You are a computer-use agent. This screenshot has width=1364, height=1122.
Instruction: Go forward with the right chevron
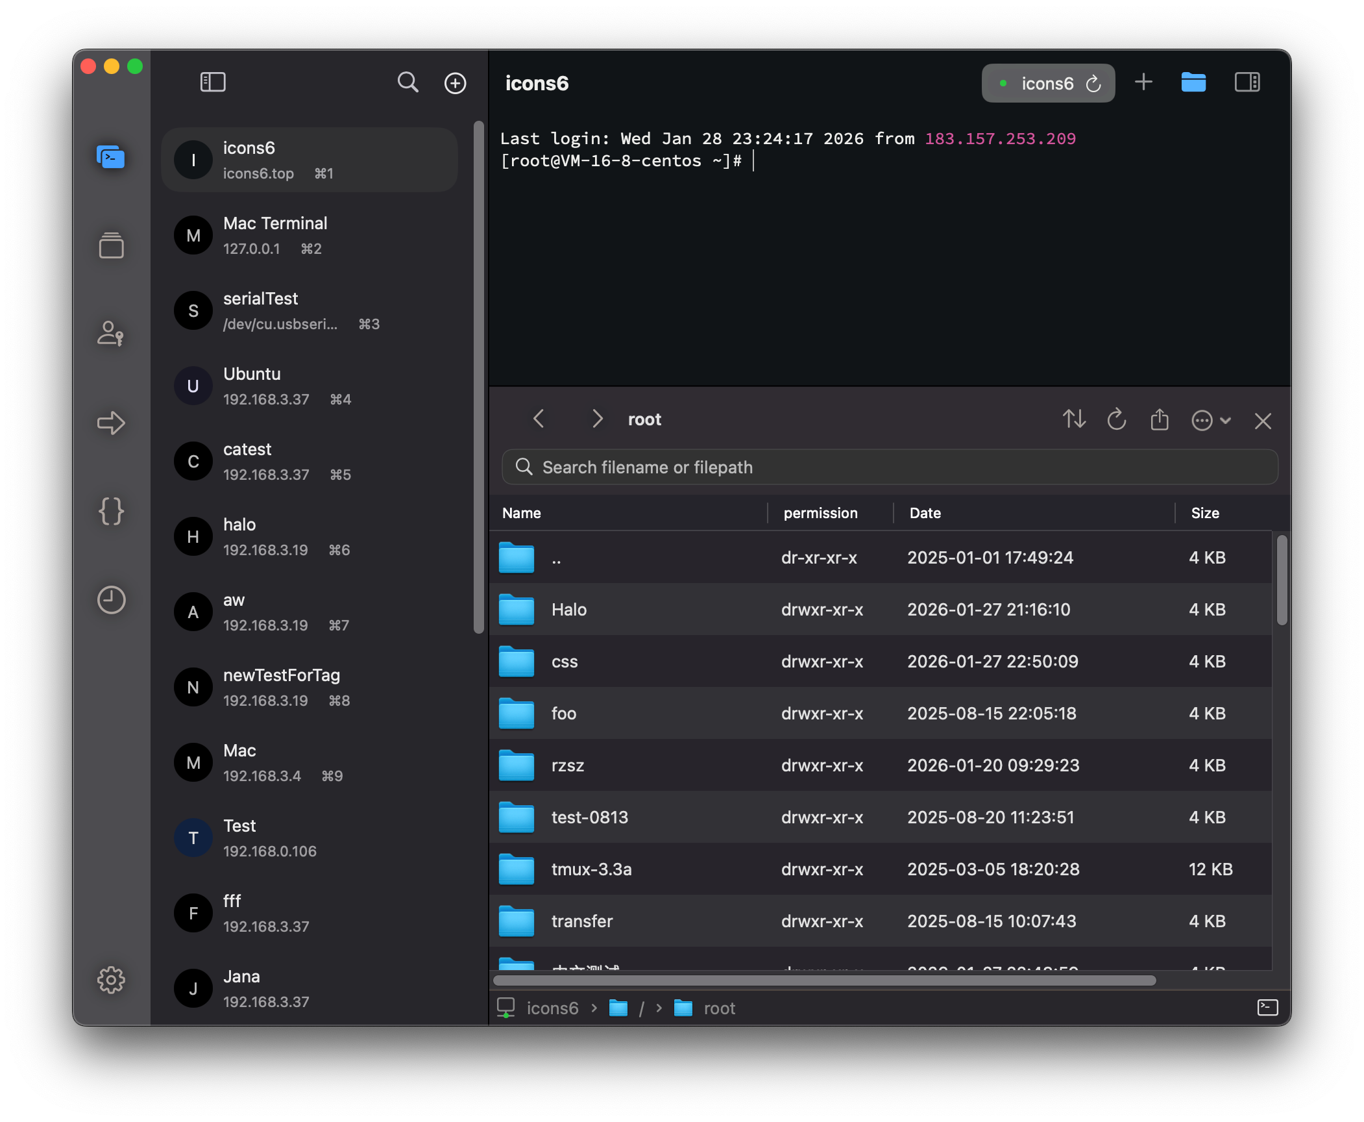[x=598, y=419]
